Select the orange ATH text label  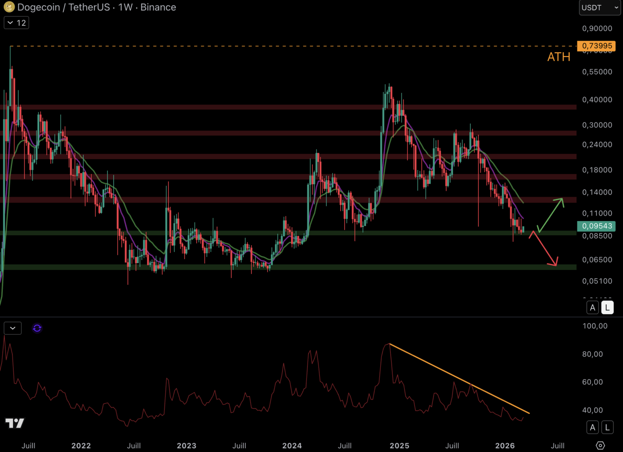[x=559, y=57]
